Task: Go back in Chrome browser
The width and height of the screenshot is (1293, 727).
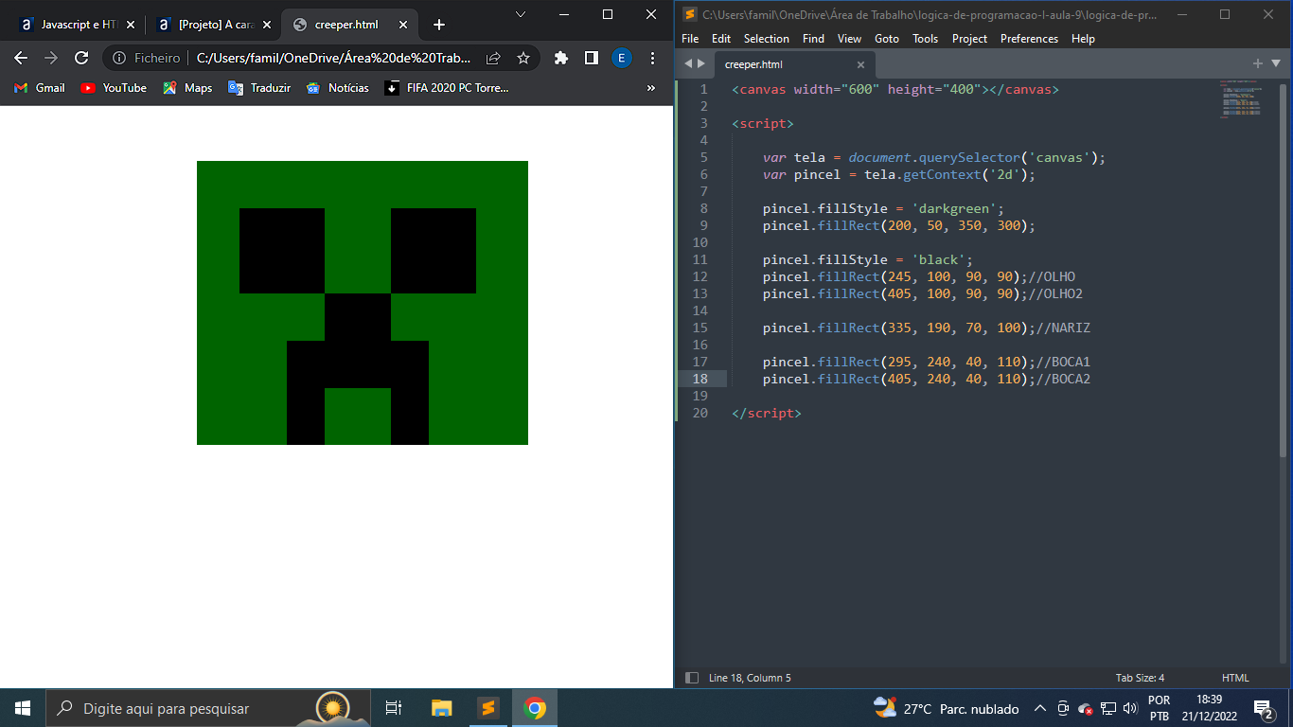Action: pos(21,58)
